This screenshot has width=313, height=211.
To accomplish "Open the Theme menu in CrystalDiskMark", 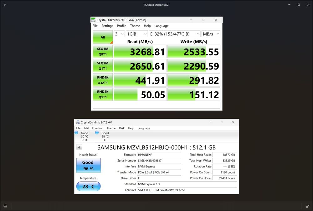I will [135, 26].
